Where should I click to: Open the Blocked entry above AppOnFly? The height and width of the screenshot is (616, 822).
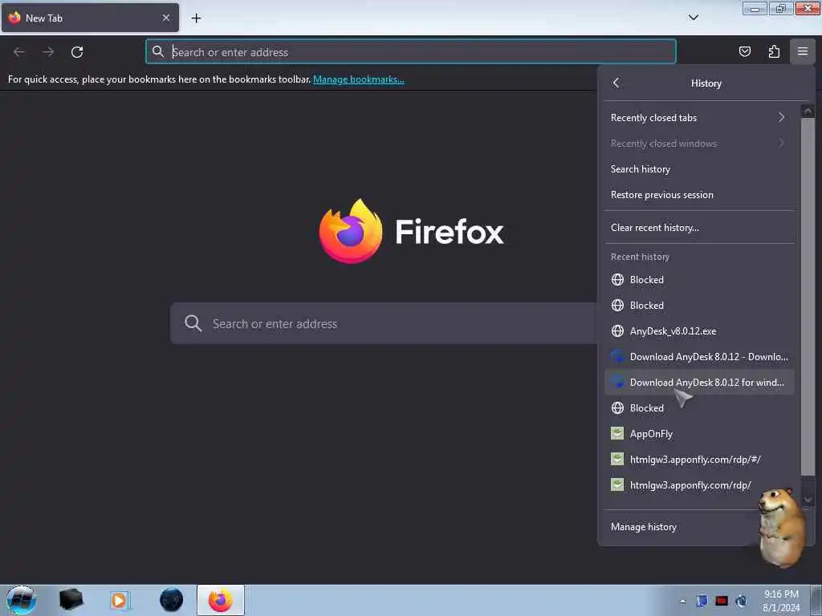[699, 408]
